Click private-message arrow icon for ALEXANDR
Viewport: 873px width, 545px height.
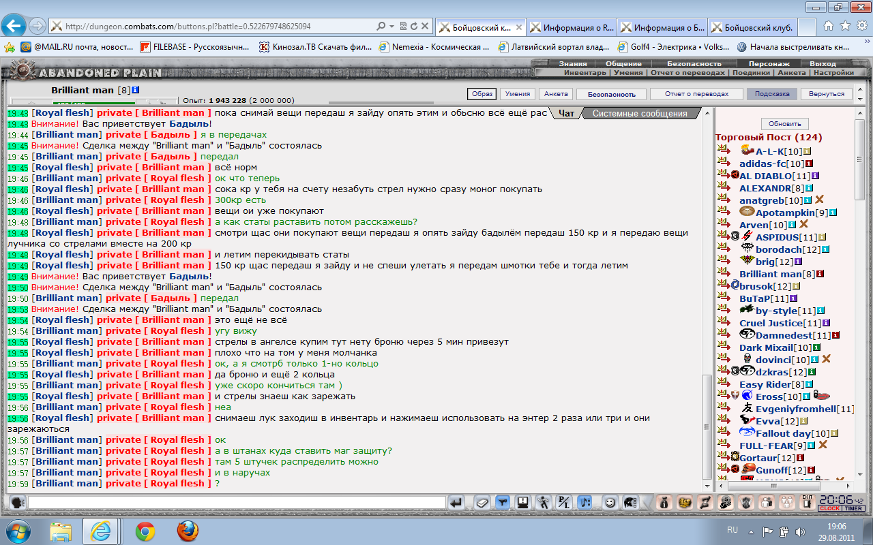[x=722, y=185]
